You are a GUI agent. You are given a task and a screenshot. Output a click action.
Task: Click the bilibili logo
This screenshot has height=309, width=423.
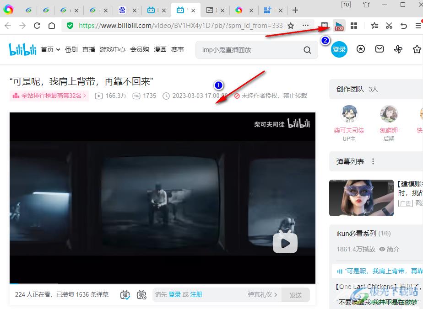coord(23,49)
